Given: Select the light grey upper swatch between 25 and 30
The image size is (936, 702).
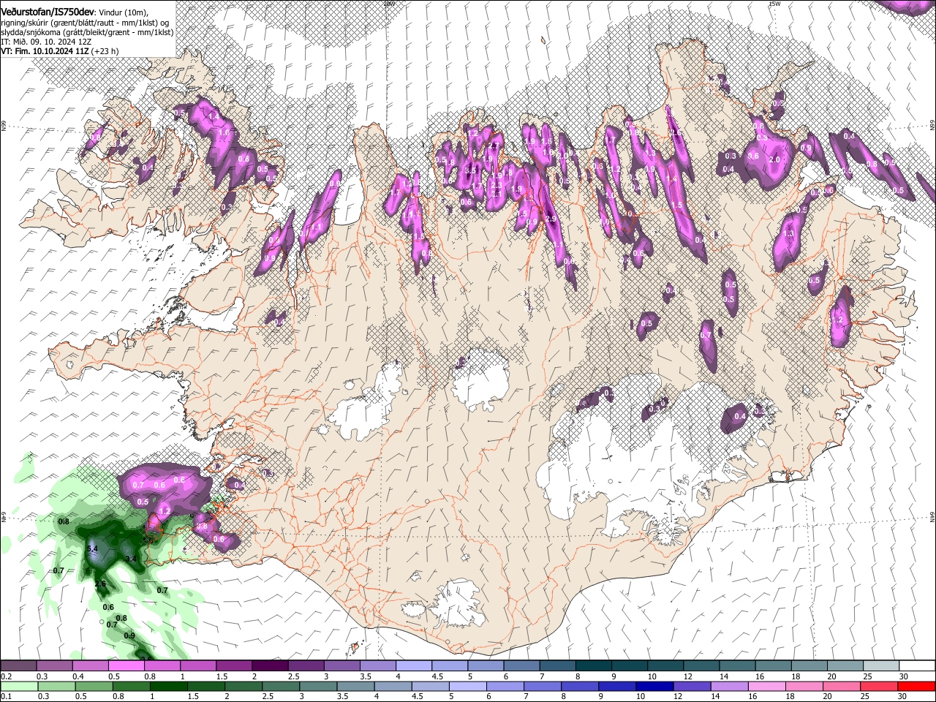Looking at the screenshot, I should [x=880, y=666].
